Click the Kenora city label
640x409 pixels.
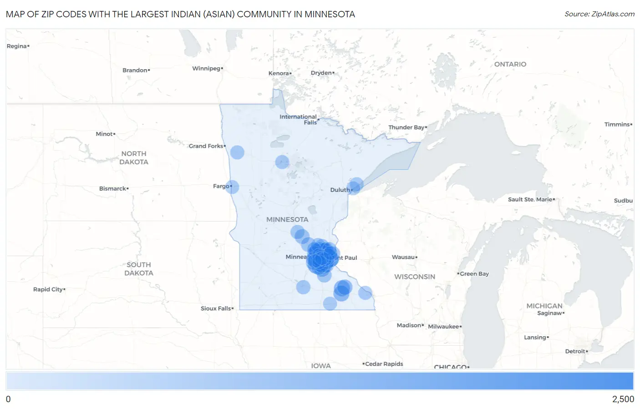click(279, 73)
